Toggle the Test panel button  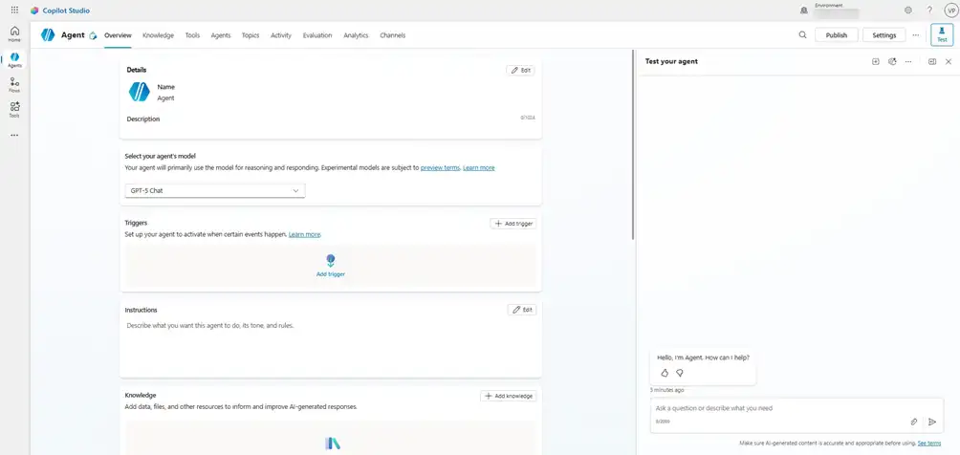942,34
